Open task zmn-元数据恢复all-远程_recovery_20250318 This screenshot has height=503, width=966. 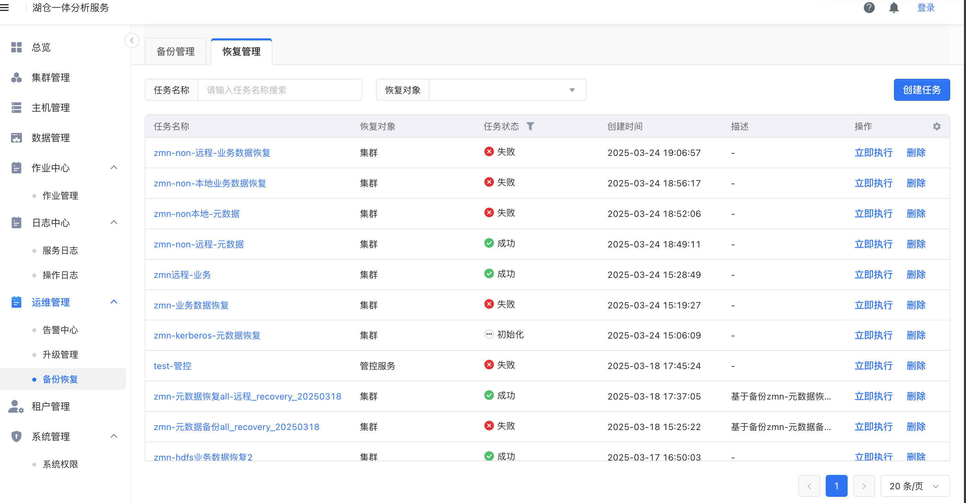(x=247, y=396)
